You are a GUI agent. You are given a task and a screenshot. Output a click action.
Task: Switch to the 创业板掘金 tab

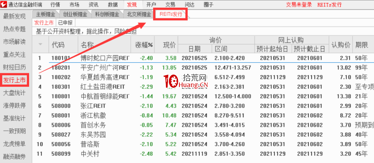tap(75, 14)
